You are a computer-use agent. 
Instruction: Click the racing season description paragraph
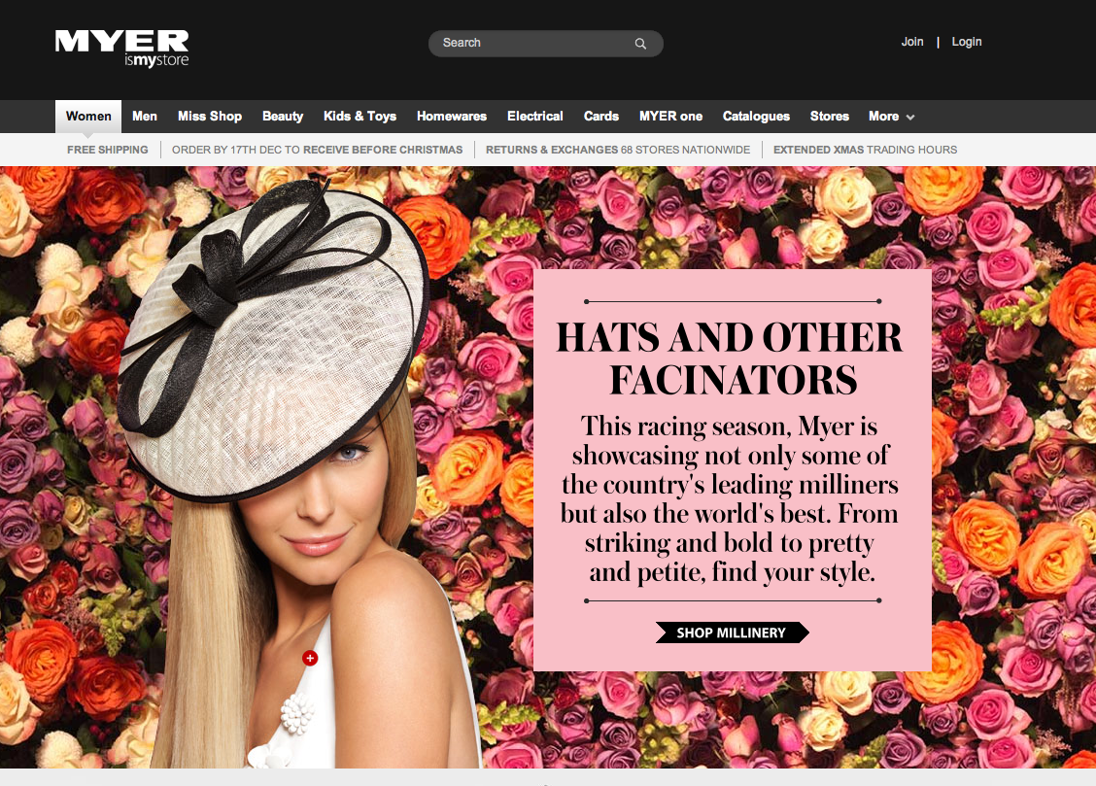tap(731, 498)
